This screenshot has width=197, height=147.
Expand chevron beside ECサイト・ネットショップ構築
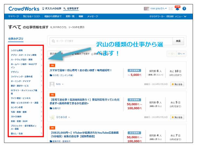[x=42, y=92]
